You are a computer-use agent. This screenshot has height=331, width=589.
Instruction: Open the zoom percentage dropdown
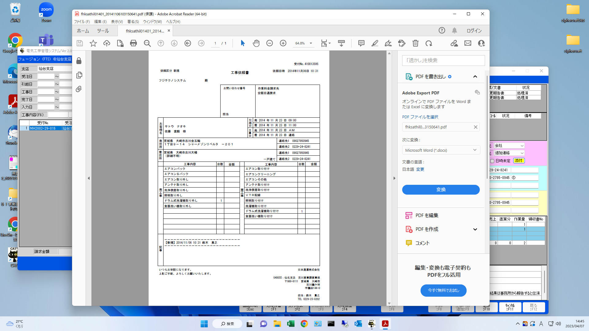tap(311, 43)
